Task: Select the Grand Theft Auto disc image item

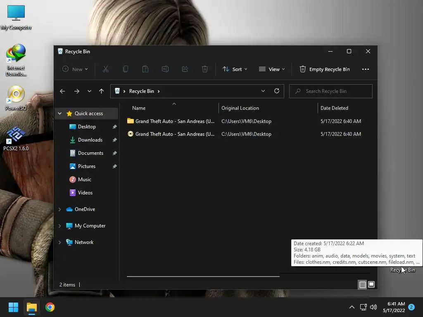Action: pyautogui.click(x=171, y=134)
